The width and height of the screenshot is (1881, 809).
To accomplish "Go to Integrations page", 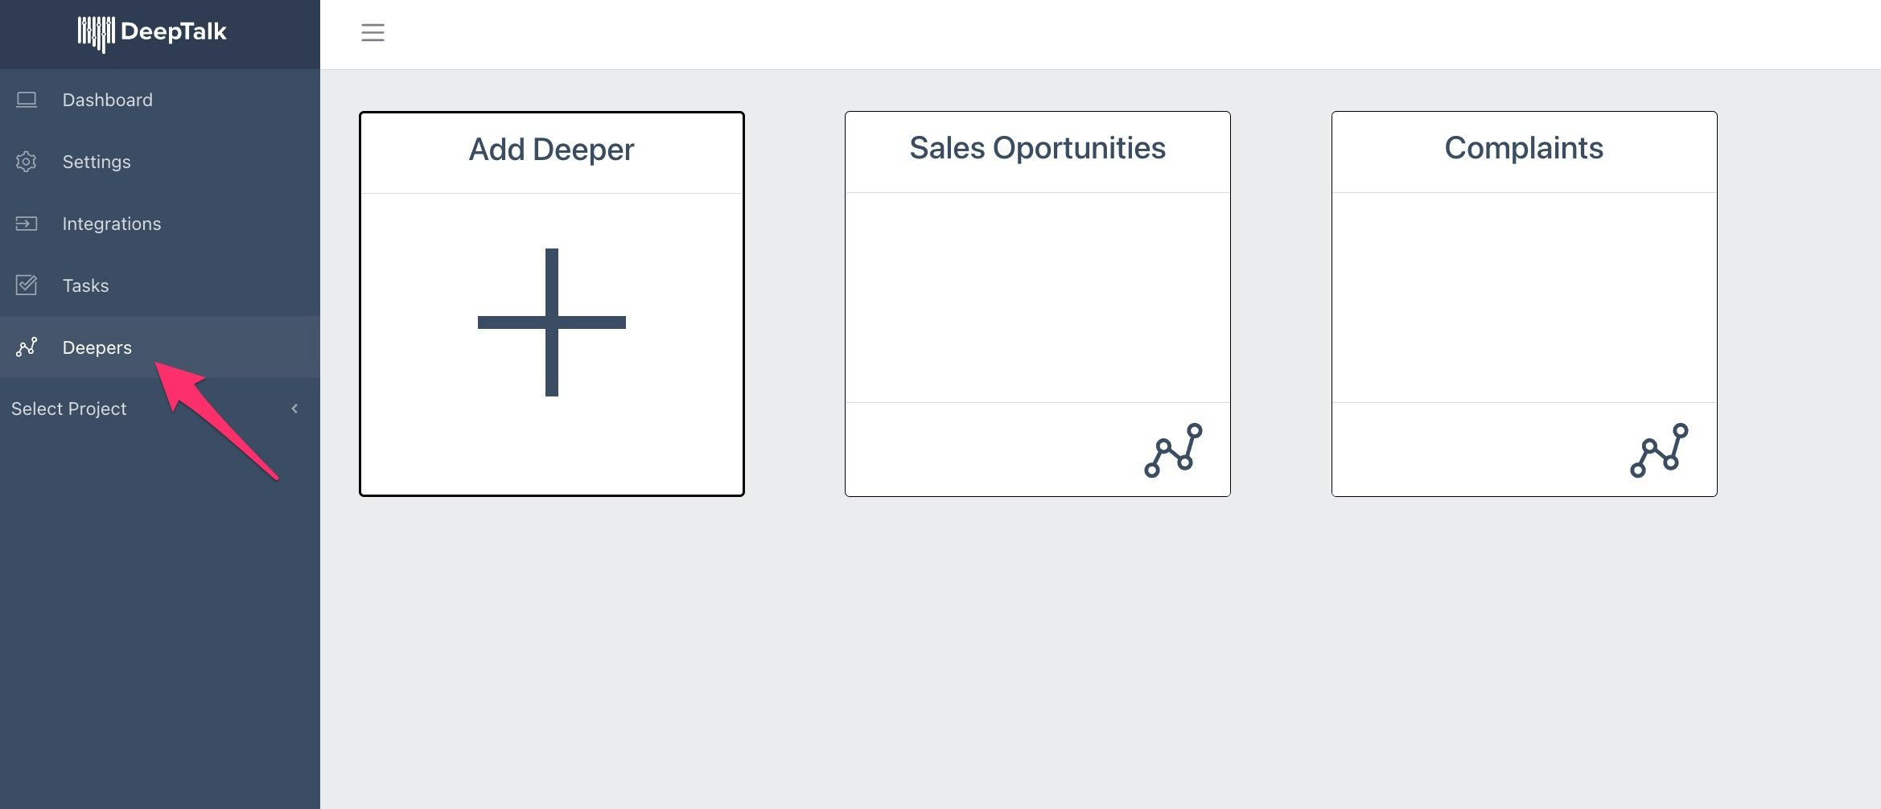I will [112, 224].
